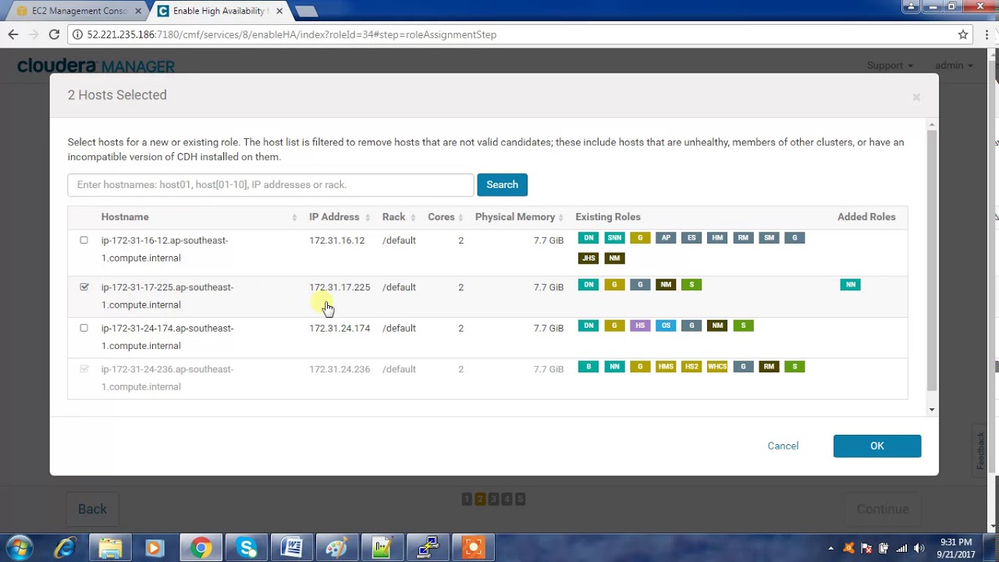The height and width of the screenshot is (562, 999).
Task: Bookmark this page with the star icon
Action: [963, 34]
